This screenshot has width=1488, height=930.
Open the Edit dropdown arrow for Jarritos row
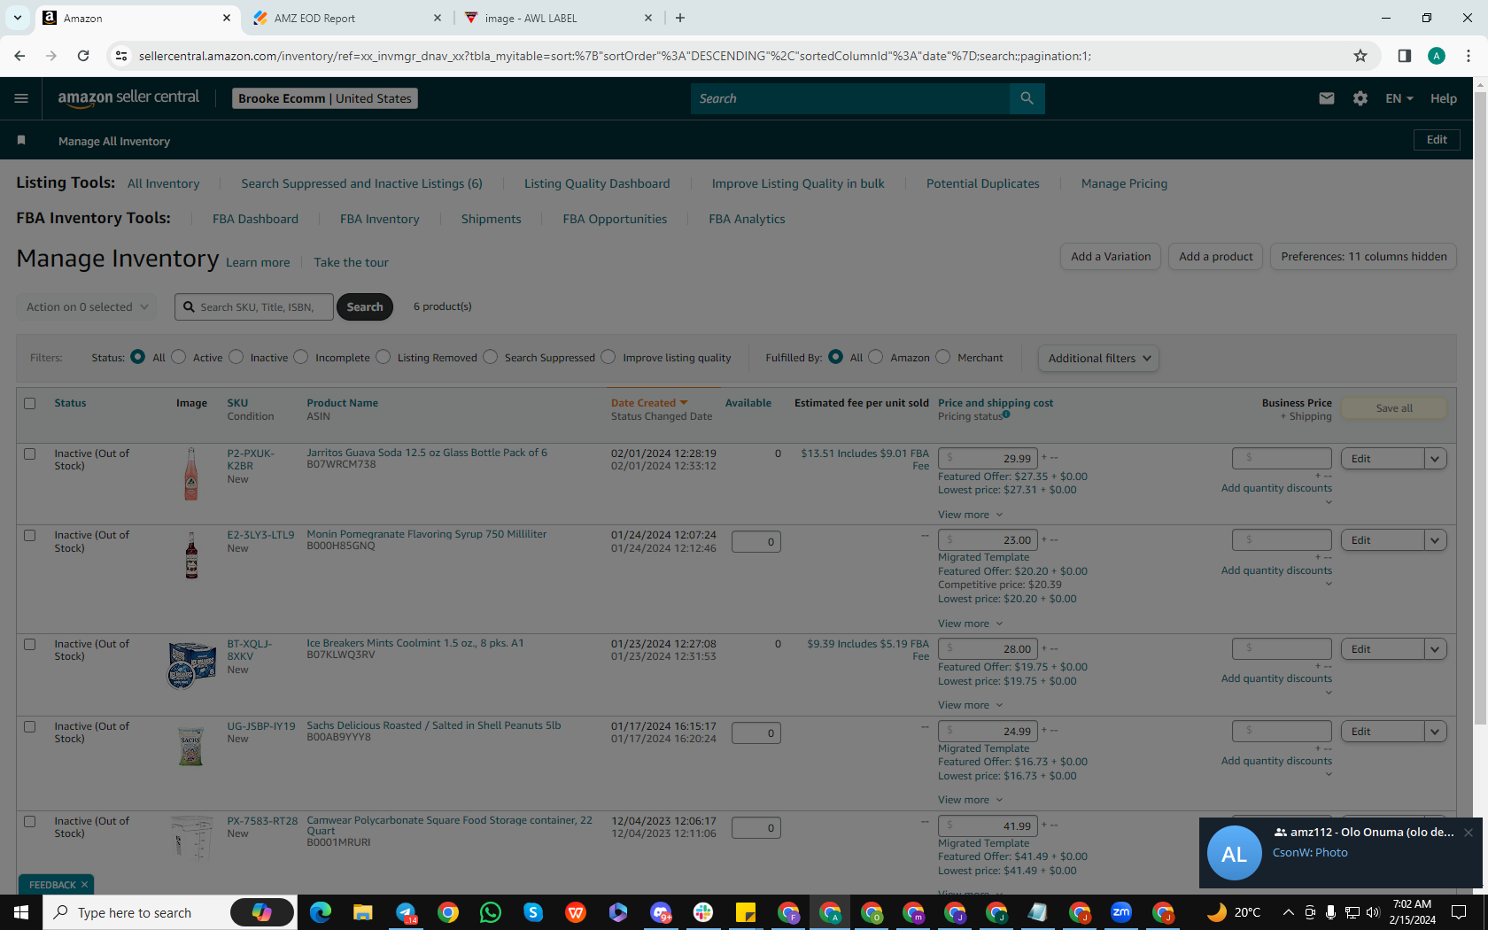point(1435,459)
